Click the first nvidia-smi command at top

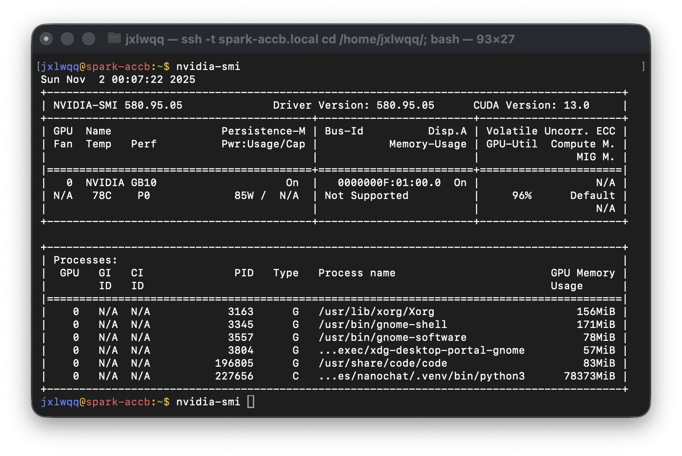pyautogui.click(x=208, y=66)
